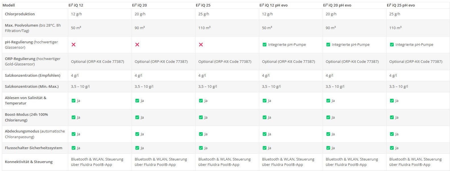
Task: Click green check beside Integrierte pH-Pumpe for iQ 20 pH evo
Action: tap(328, 44)
